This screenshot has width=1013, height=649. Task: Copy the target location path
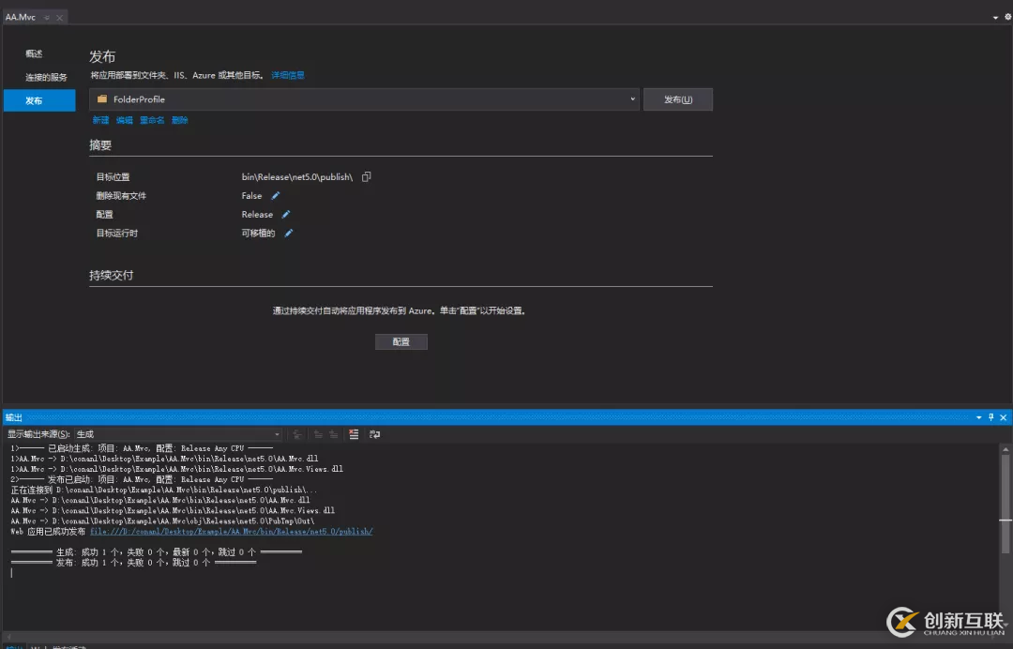coord(367,177)
